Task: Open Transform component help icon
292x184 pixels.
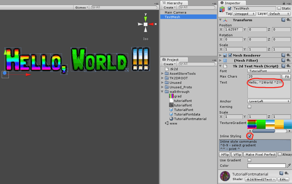Action: point(283,20)
